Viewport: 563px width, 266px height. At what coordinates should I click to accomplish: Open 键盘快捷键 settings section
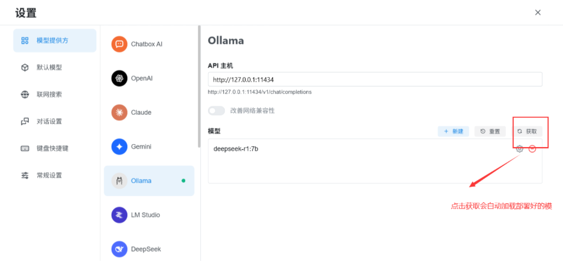52,148
